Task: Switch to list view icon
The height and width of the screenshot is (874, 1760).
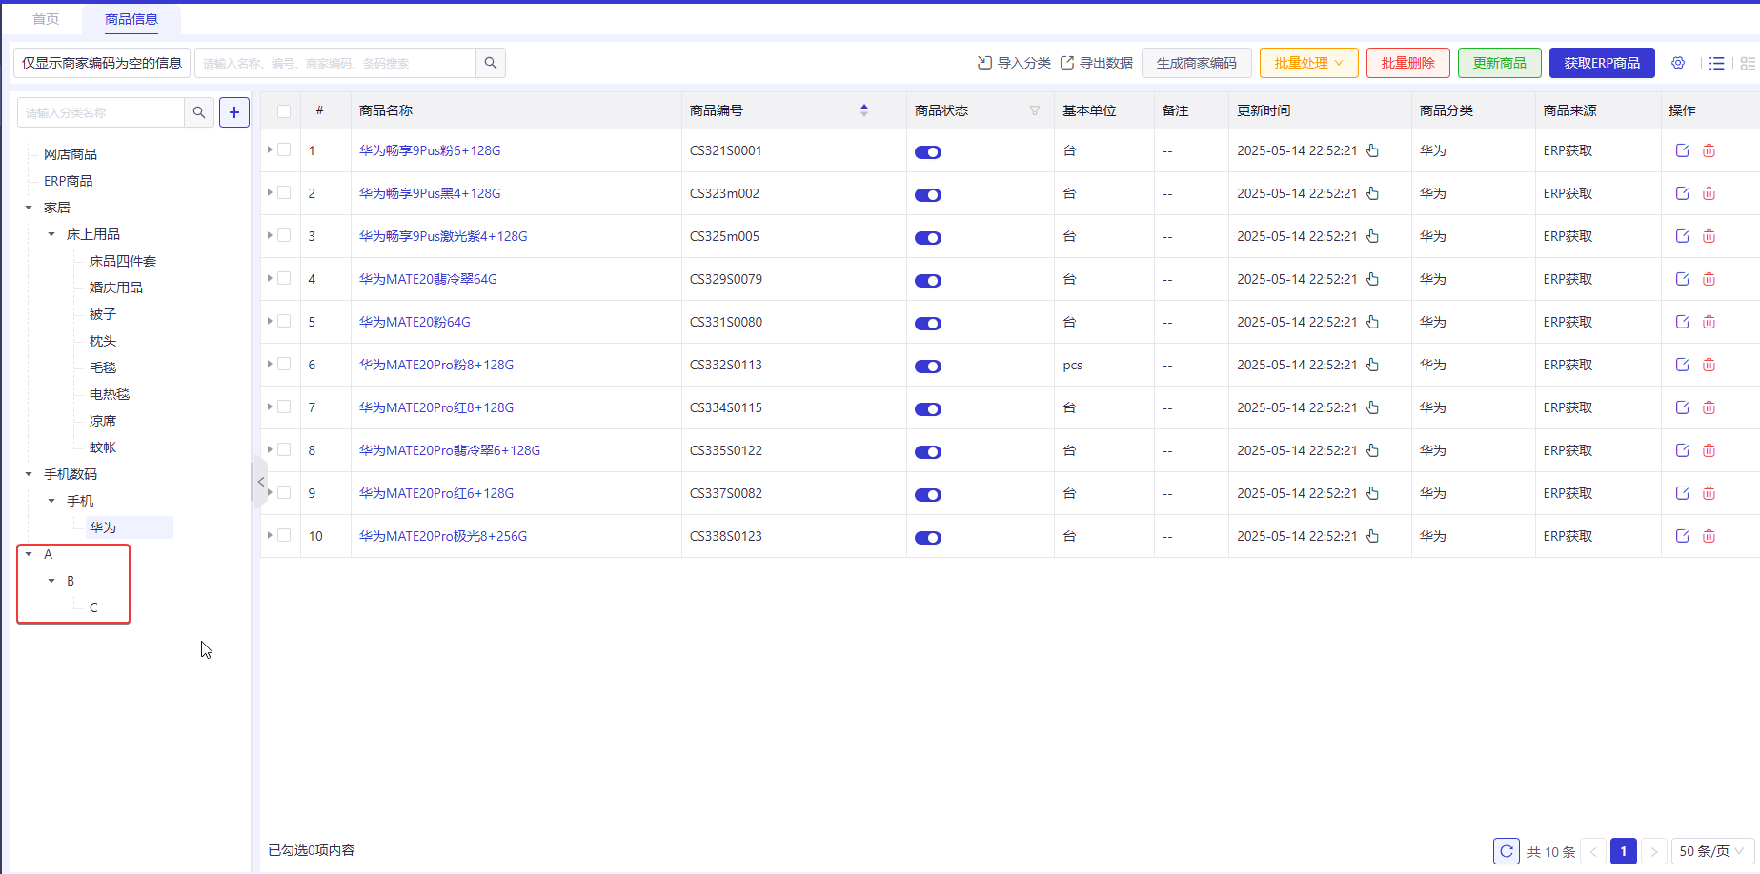Action: 1717,63
